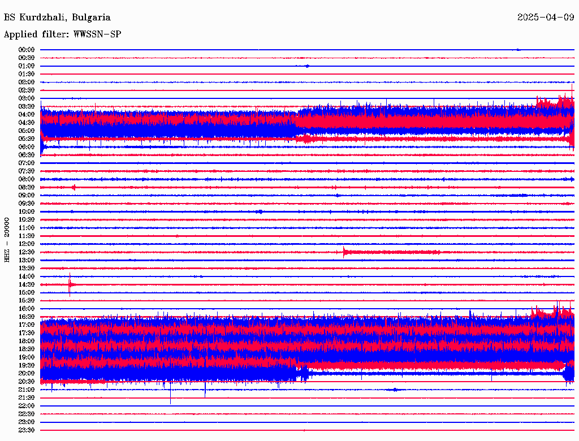
Task: Select the 05:00 time label
Action: click(x=27, y=131)
